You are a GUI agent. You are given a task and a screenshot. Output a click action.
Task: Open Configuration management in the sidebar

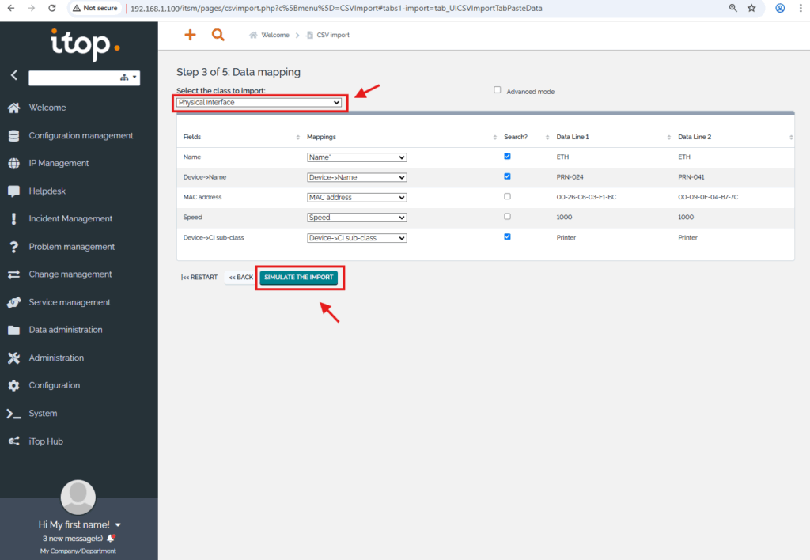[81, 135]
